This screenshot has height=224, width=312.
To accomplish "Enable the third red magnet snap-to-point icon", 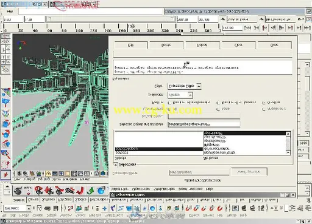I will [x=204, y=208].
